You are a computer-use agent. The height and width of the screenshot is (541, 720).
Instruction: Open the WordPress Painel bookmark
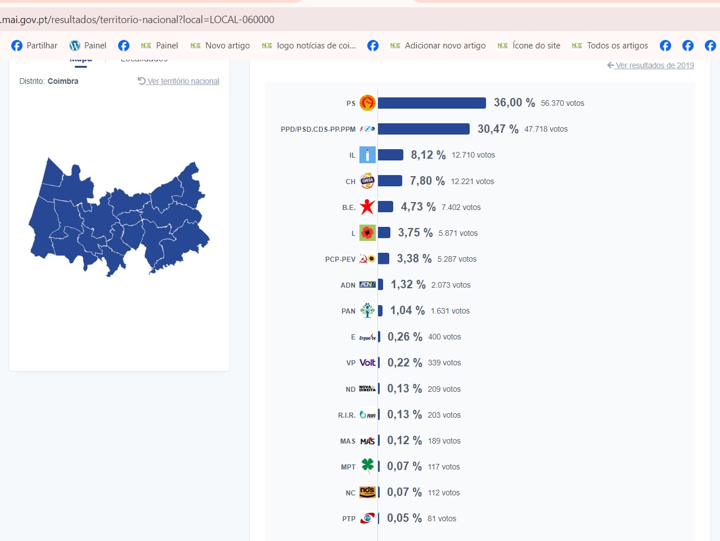click(x=88, y=46)
